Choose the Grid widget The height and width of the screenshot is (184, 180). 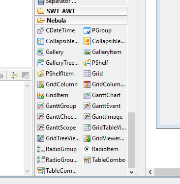93,74
